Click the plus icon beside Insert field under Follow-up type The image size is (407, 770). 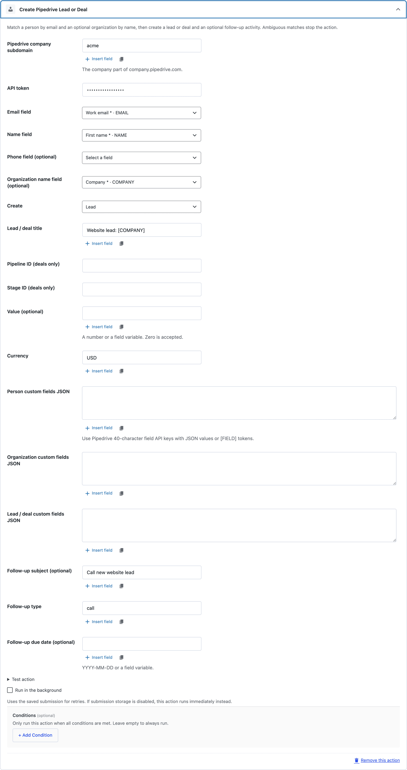click(x=87, y=622)
